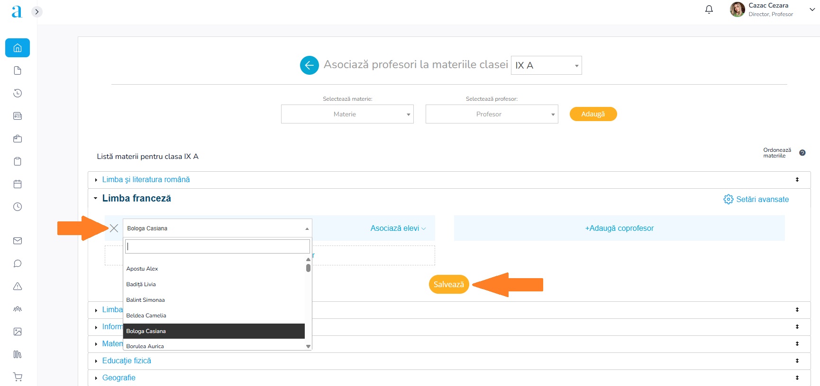Expand the sidebar with chevron arrow
This screenshot has height=386, width=820.
tap(37, 12)
